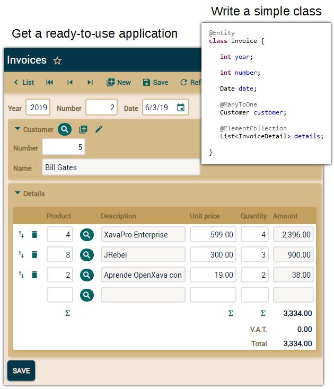Create a new customer with plus icon

tap(83, 129)
